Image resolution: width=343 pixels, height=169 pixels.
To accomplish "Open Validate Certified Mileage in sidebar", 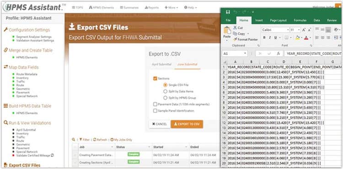I will 33,155.
